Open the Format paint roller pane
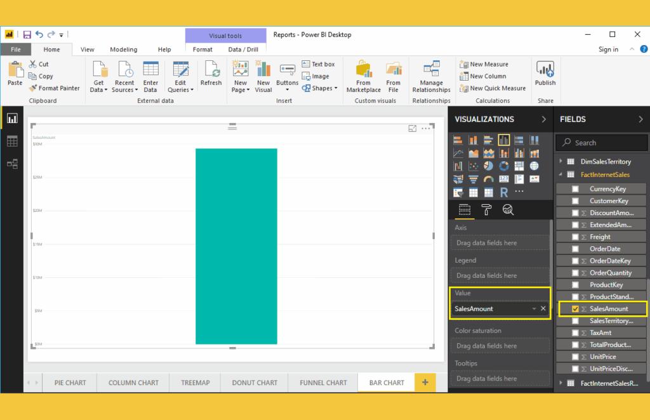The image size is (650, 420). (x=486, y=210)
